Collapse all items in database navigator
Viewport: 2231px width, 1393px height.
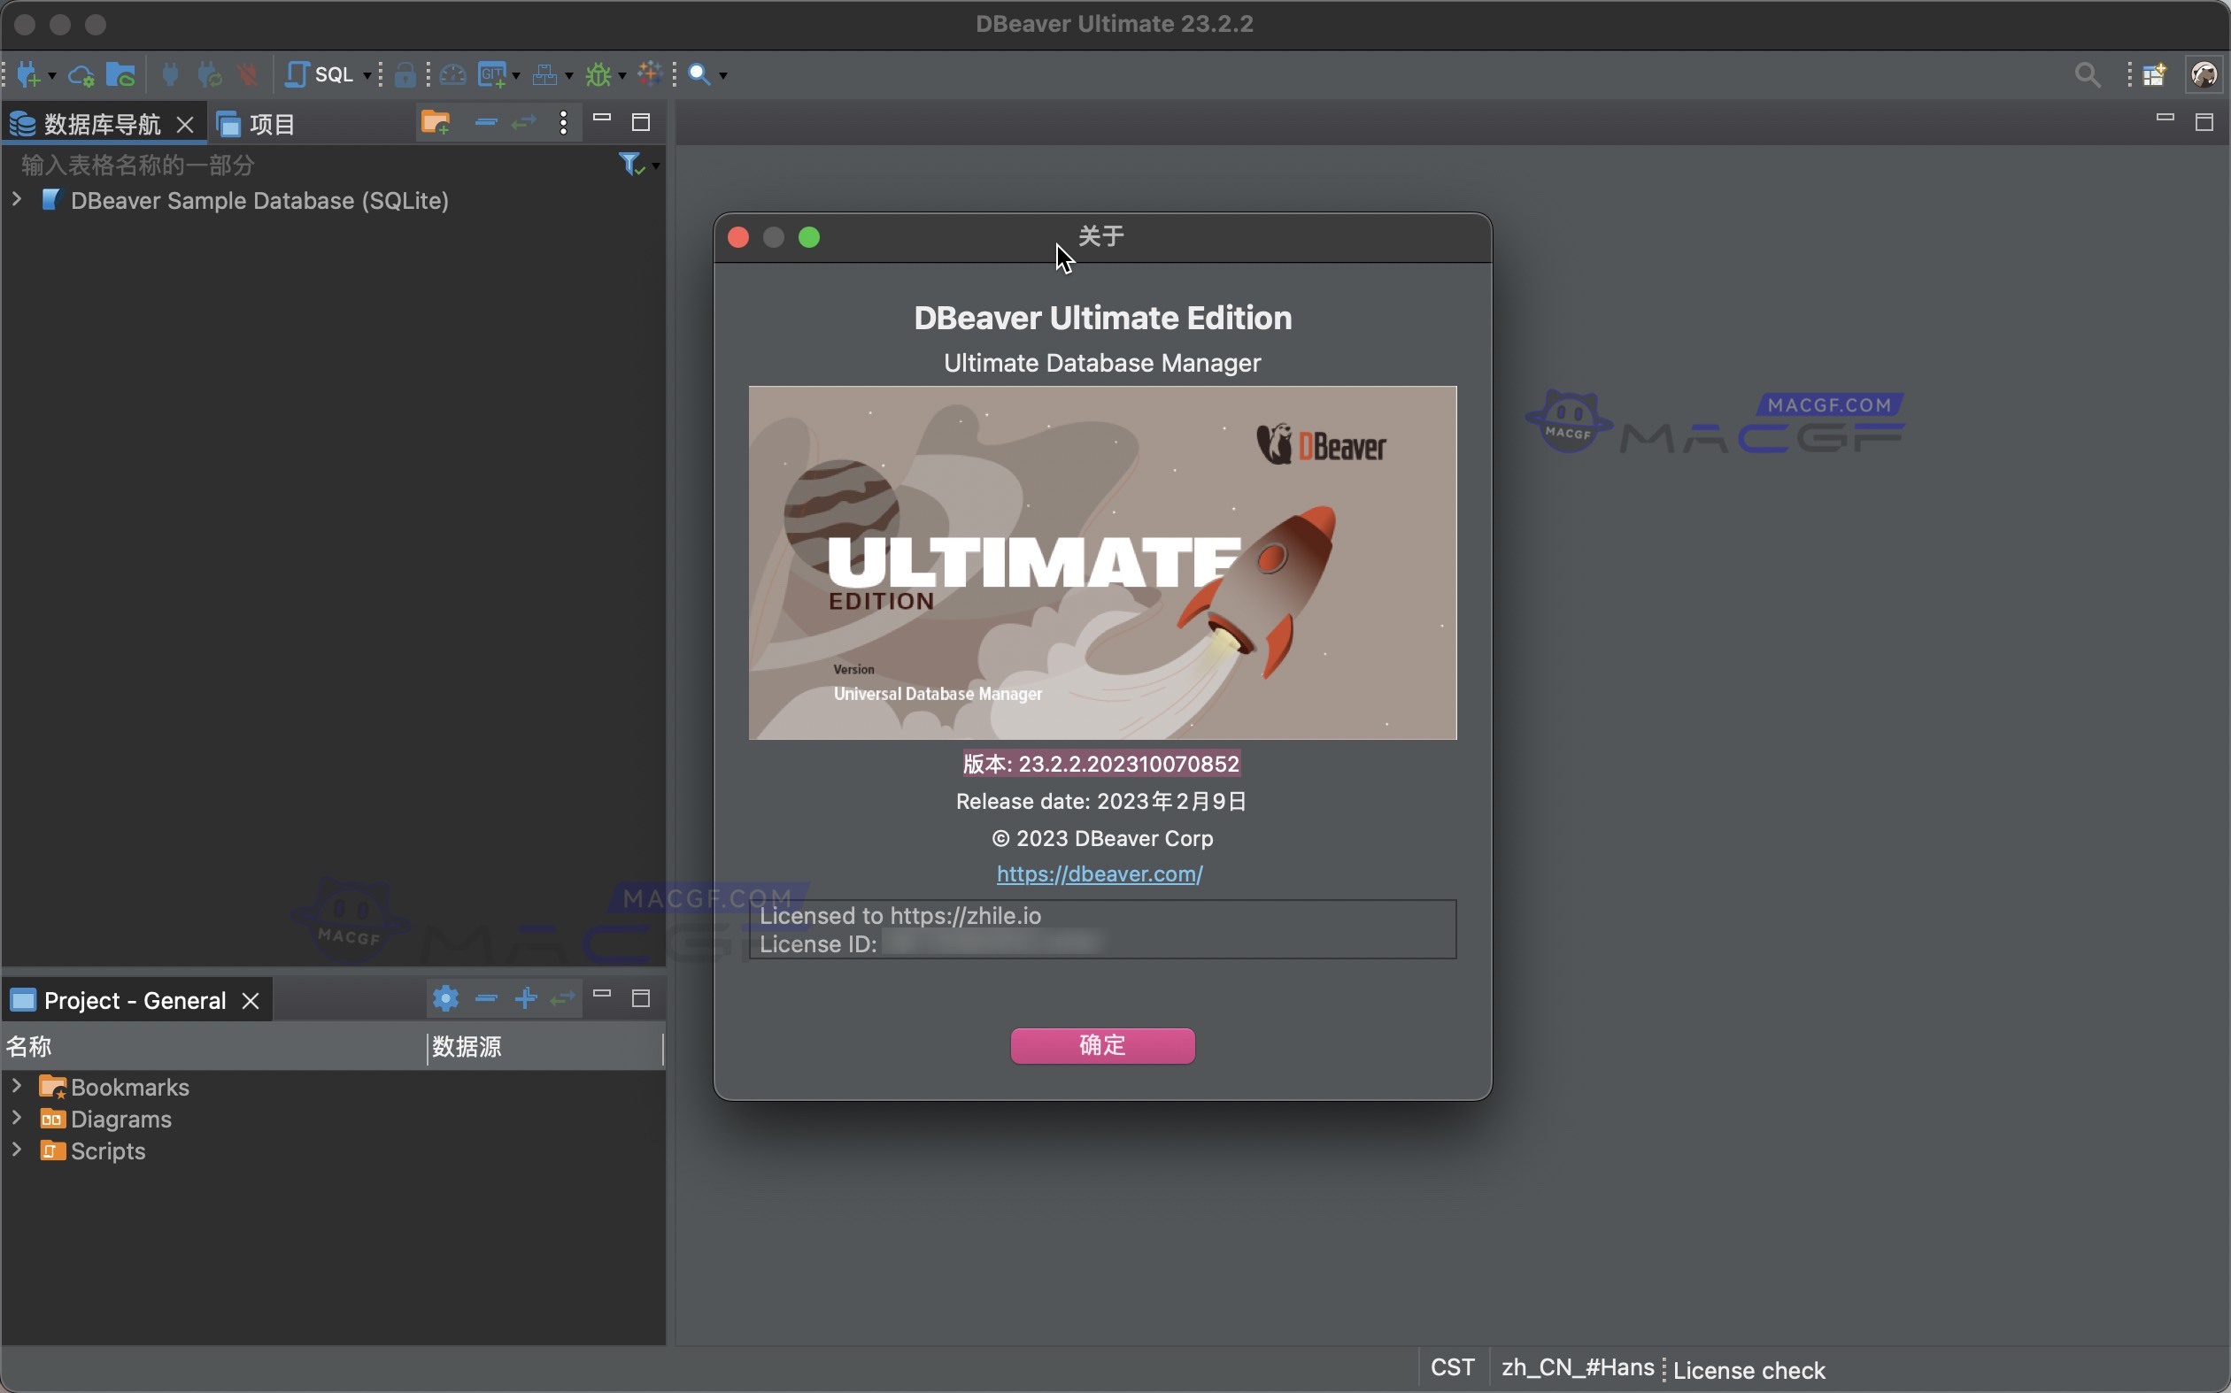tap(485, 121)
